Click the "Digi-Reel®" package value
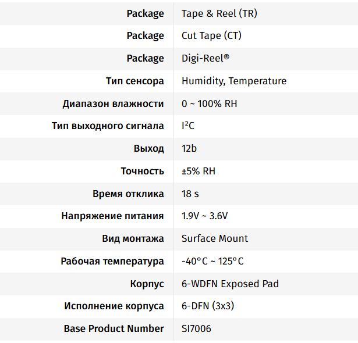The height and width of the screenshot is (343, 358). point(205,59)
